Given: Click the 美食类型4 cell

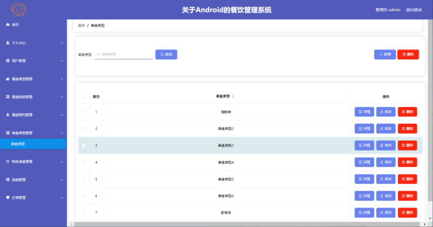Looking at the screenshot, I should click(x=226, y=162).
